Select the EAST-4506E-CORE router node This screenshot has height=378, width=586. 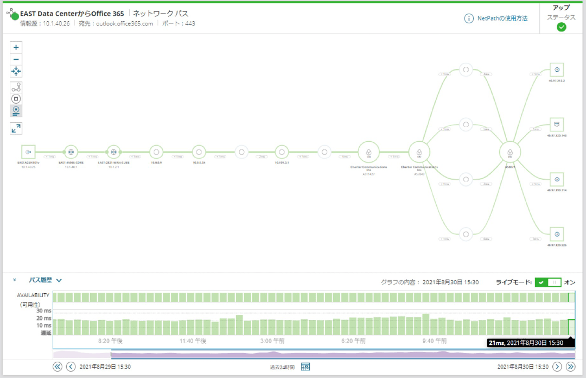pyautogui.click(x=71, y=152)
